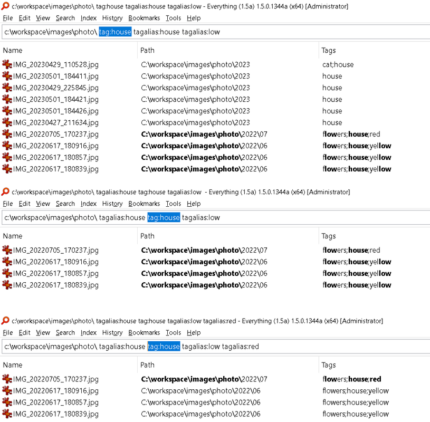Open Index menu in bottom tagalias:red window

tap(88, 333)
